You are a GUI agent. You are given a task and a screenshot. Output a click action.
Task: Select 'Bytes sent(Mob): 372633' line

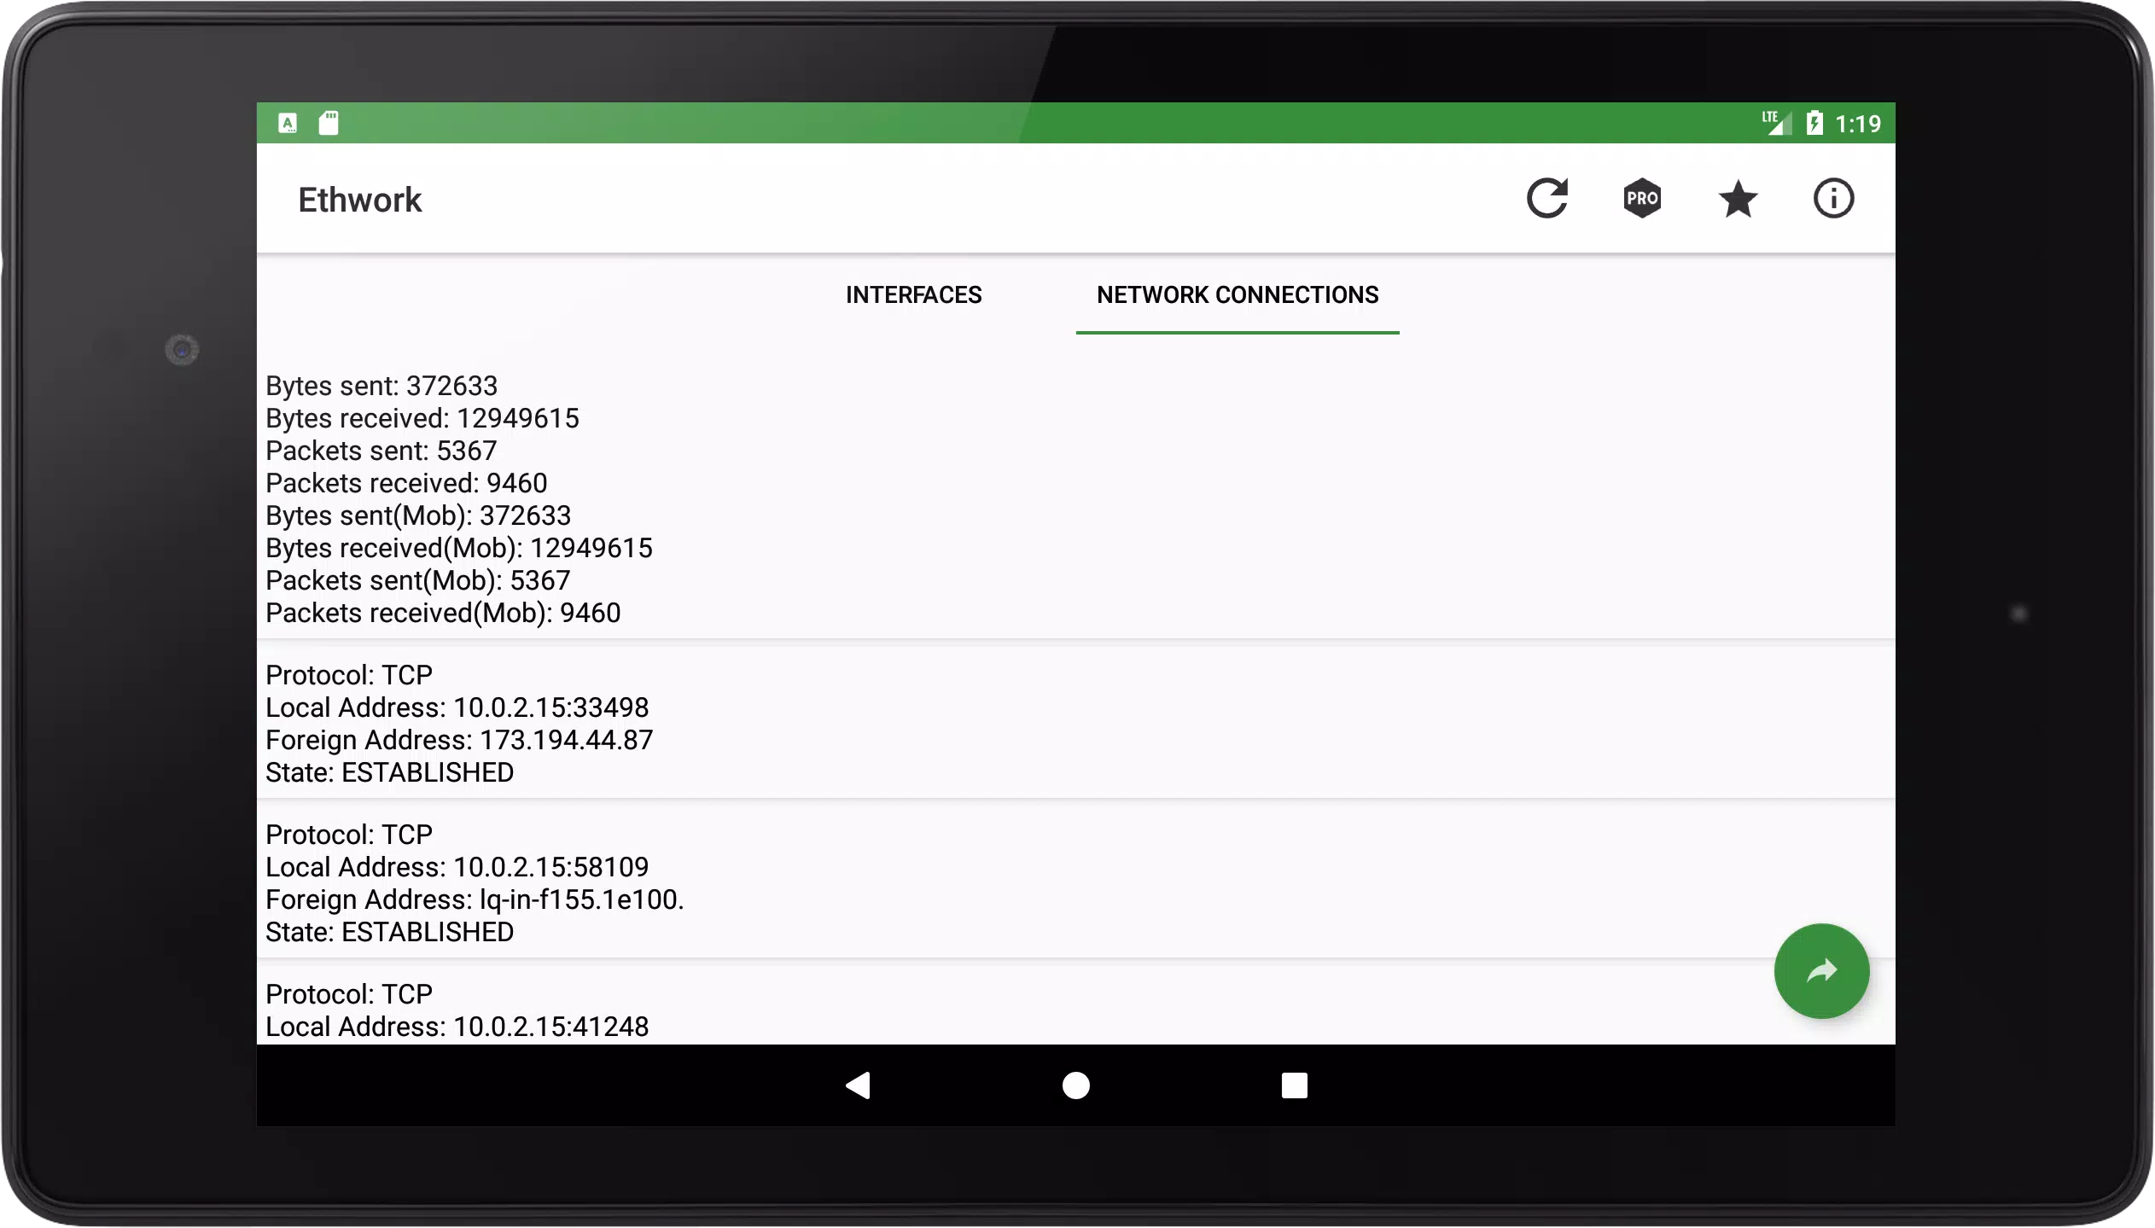click(418, 515)
